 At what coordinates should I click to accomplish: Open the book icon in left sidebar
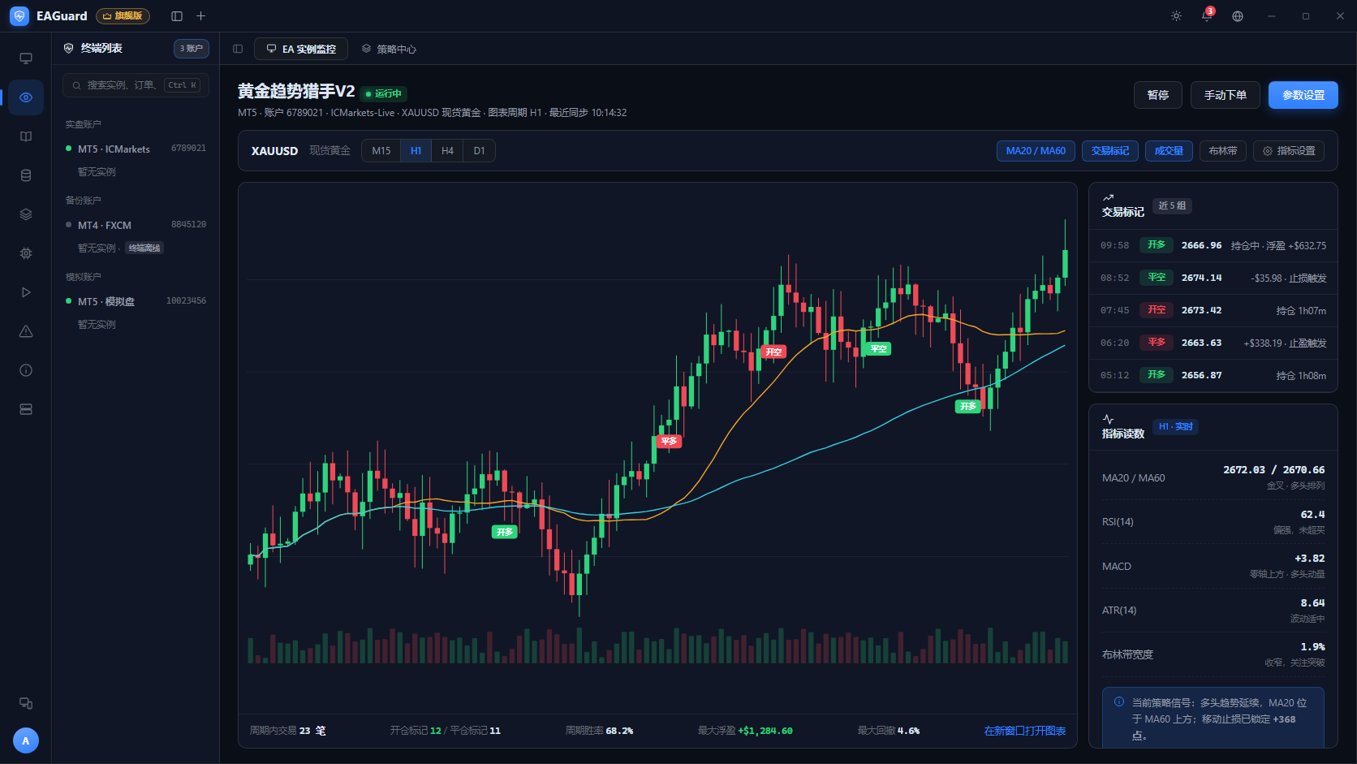click(x=26, y=136)
